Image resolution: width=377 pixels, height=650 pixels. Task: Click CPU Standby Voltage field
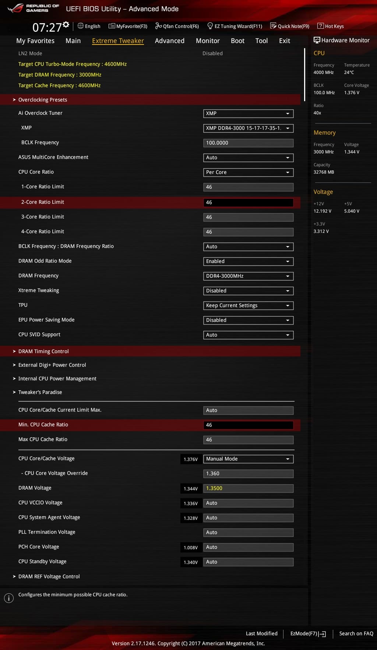(249, 562)
